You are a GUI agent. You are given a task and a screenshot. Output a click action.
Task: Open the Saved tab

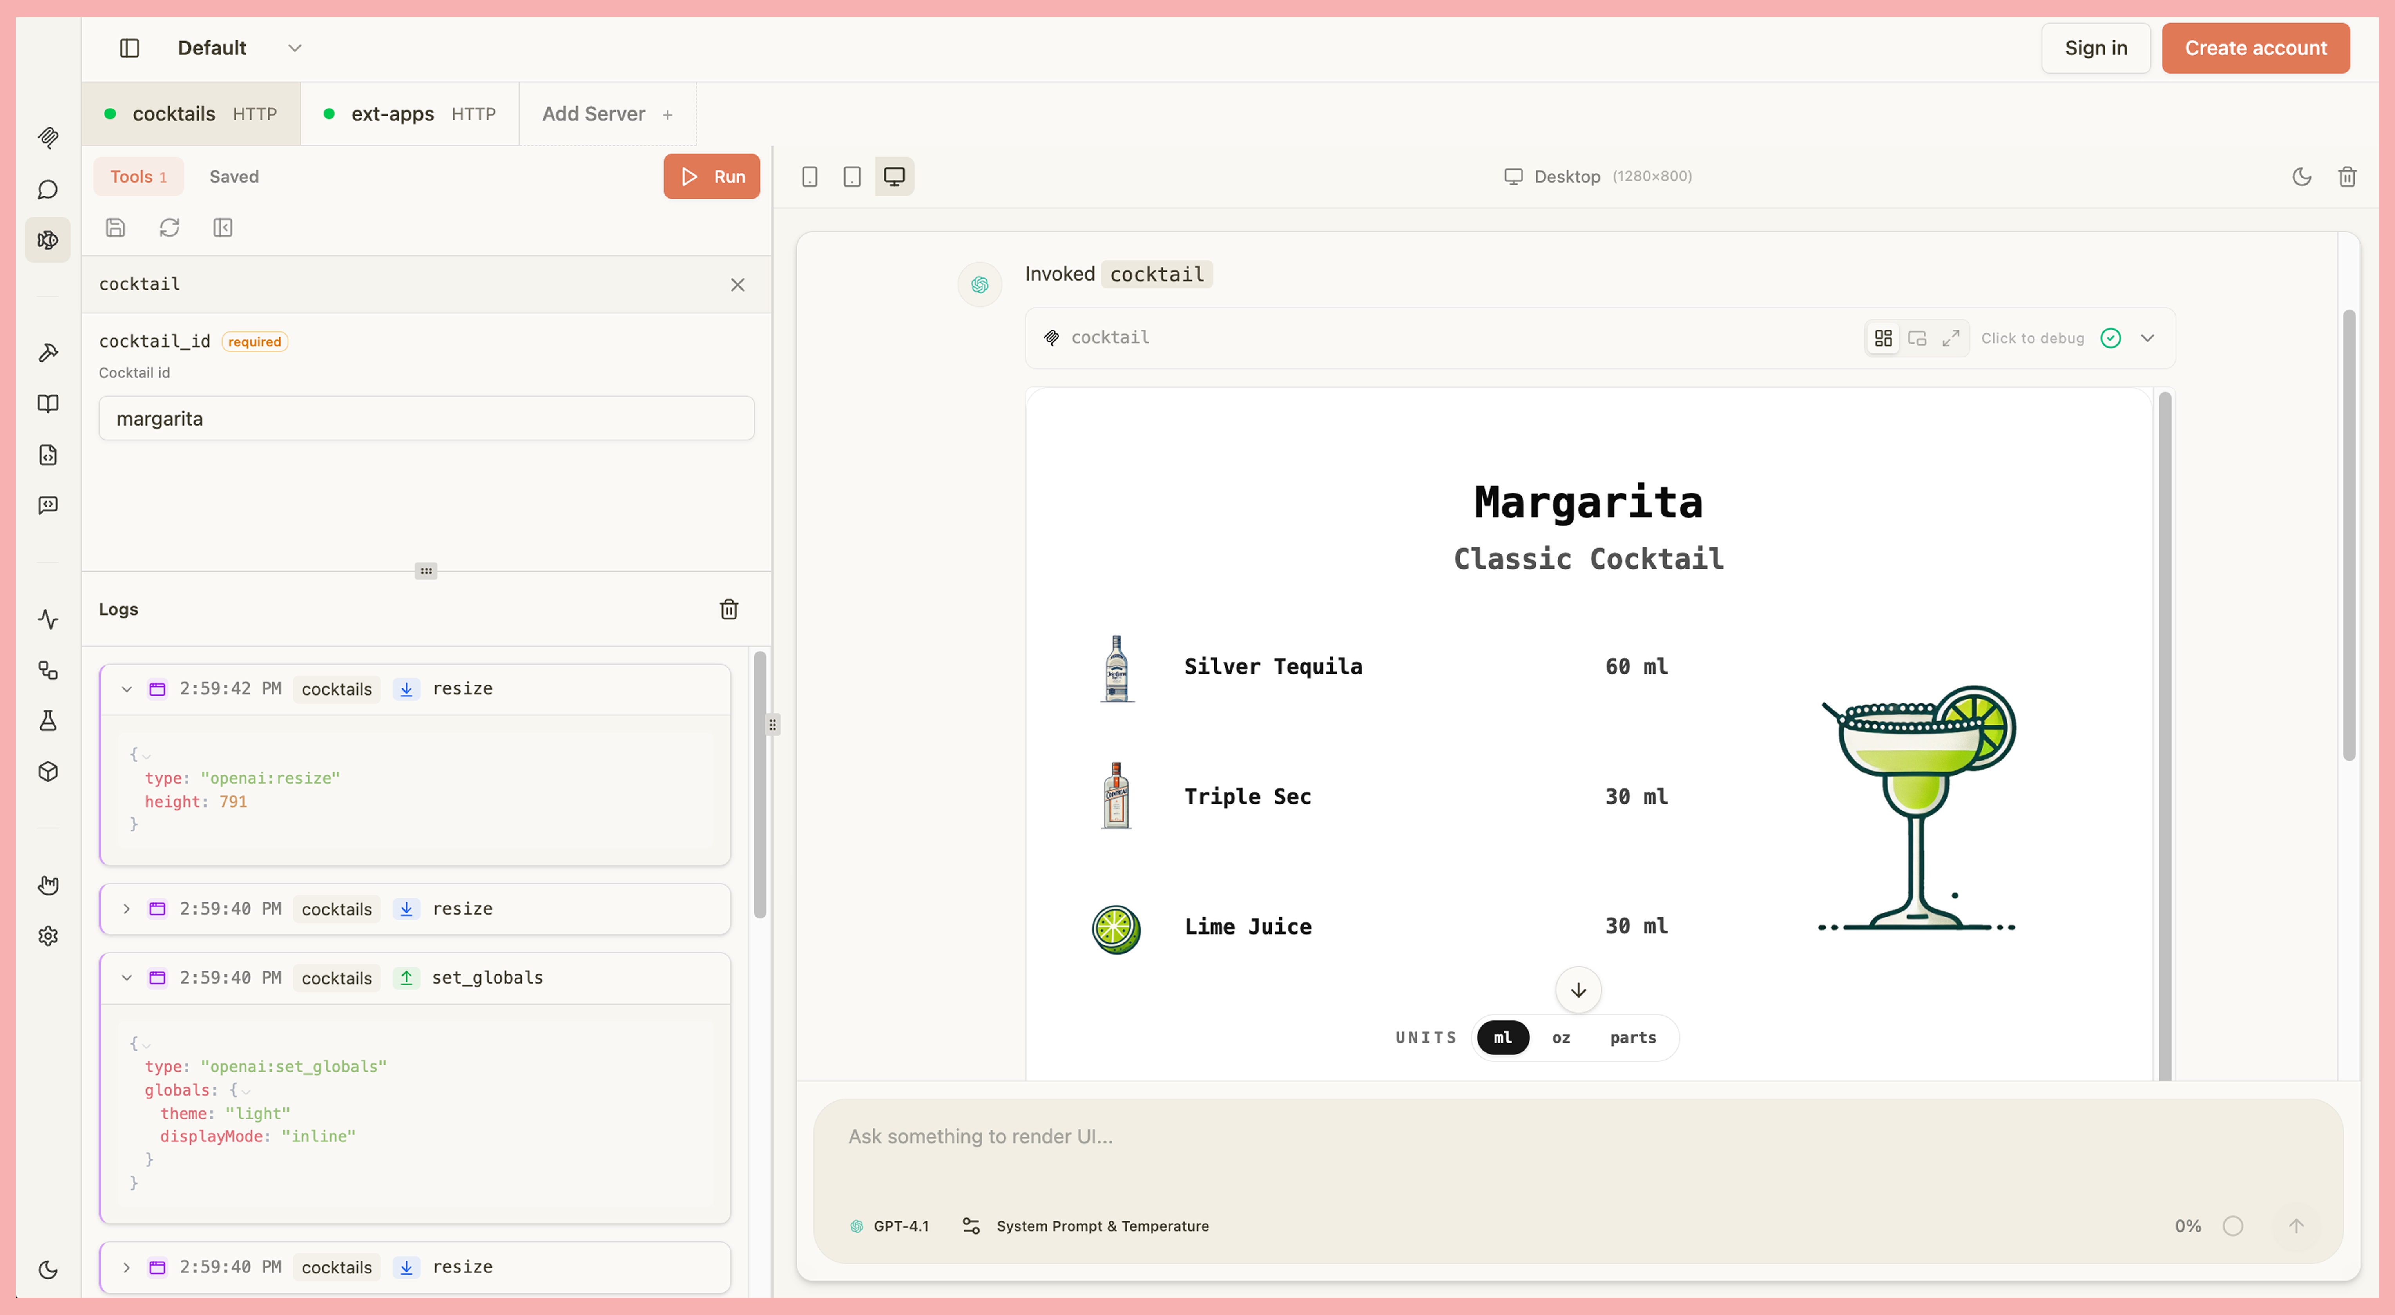click(x=234, y=177)
